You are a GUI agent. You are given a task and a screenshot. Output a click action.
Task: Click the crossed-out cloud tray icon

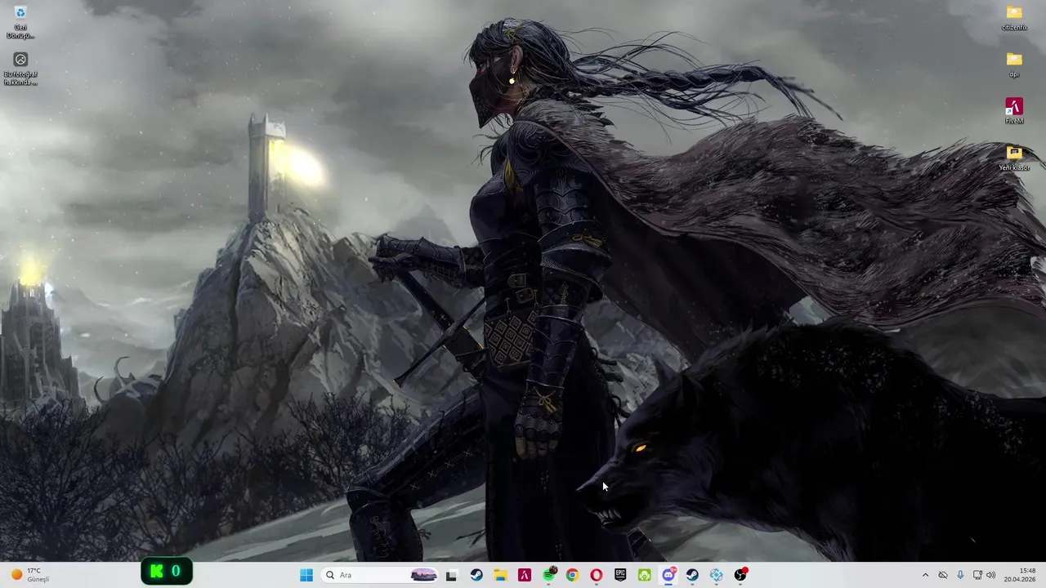pyautogui.click(x=943, y=575)
